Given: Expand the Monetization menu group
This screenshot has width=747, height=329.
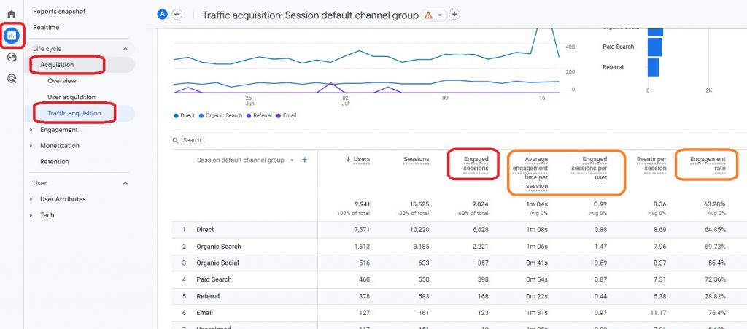Looking at the screenshot, I should [31, 146].
